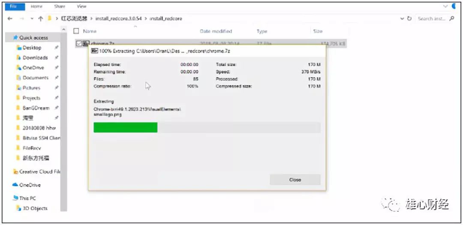
Task: Expand the ribbon with the chevron
Action: [445, 6]
